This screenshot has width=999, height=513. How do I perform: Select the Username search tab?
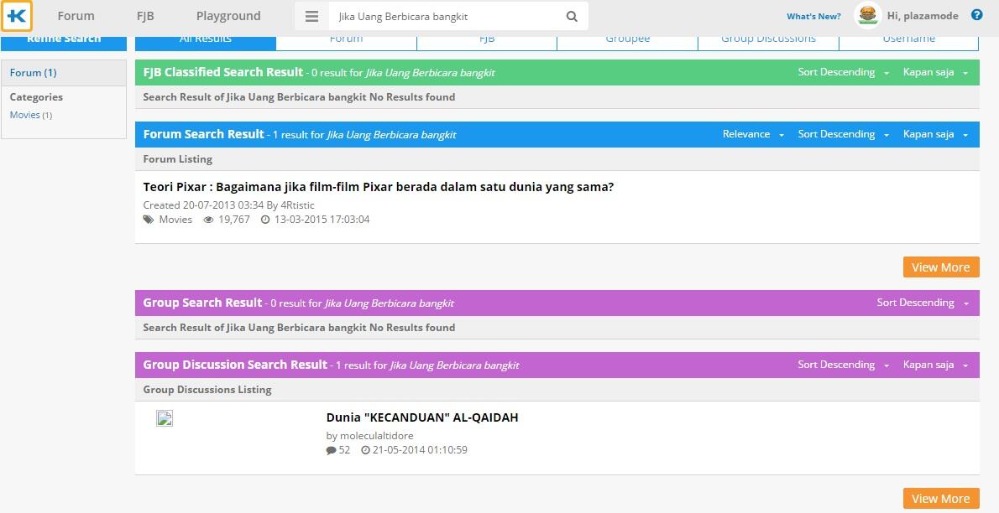908,38
